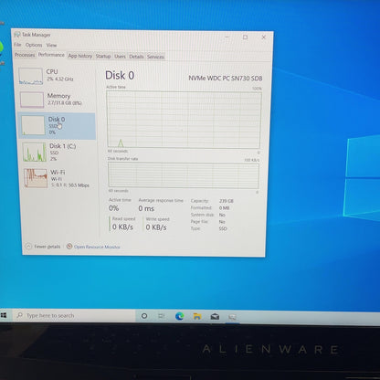Select the Memory performance entry
The width and height of the screenshot is (380, 380).
57,100
